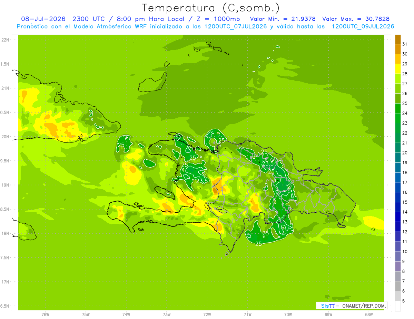Select "Valor Min. = 21.9378" text
The height and width of the screenshot is (319, 414).
pos(283,19)
